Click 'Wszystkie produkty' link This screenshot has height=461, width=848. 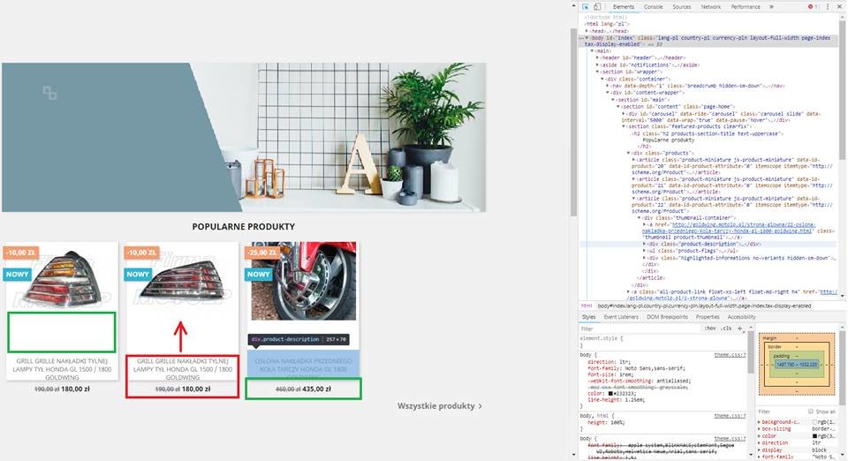pyautogui.click(x=440, y=406)
